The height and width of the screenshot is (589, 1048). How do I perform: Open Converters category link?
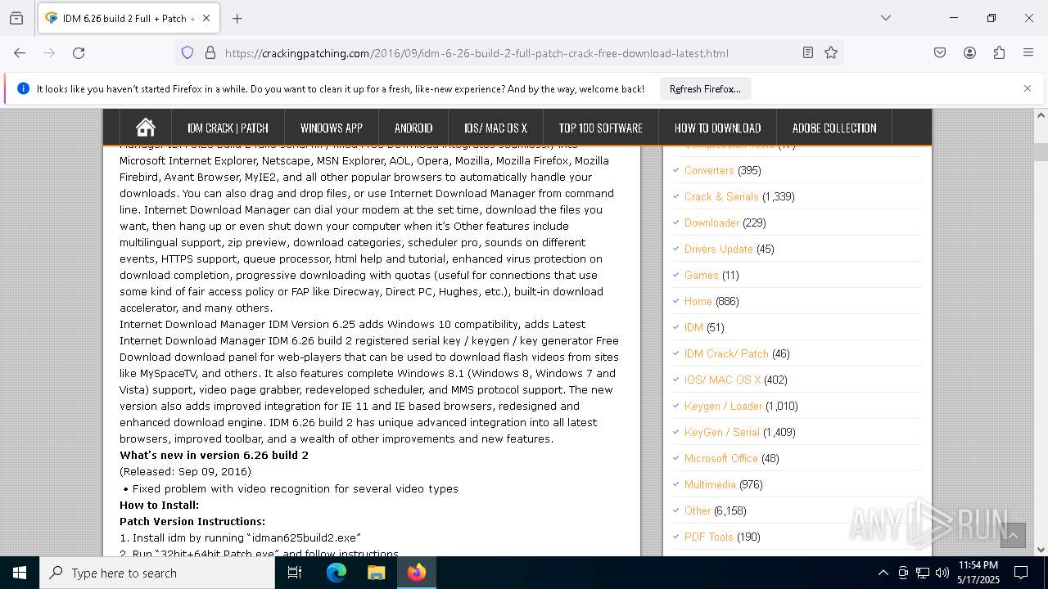tap(709, 170)
